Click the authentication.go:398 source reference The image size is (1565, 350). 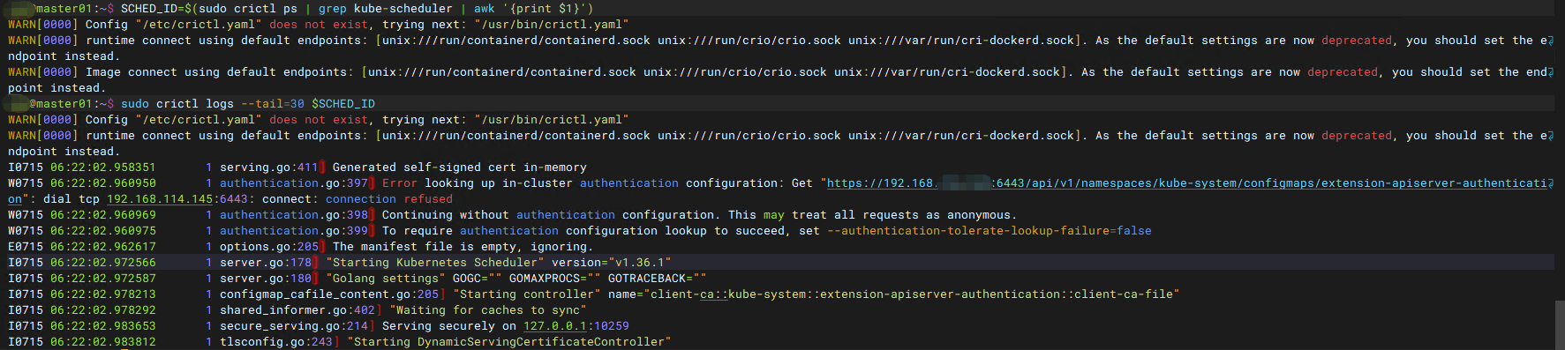click(294, 215)
